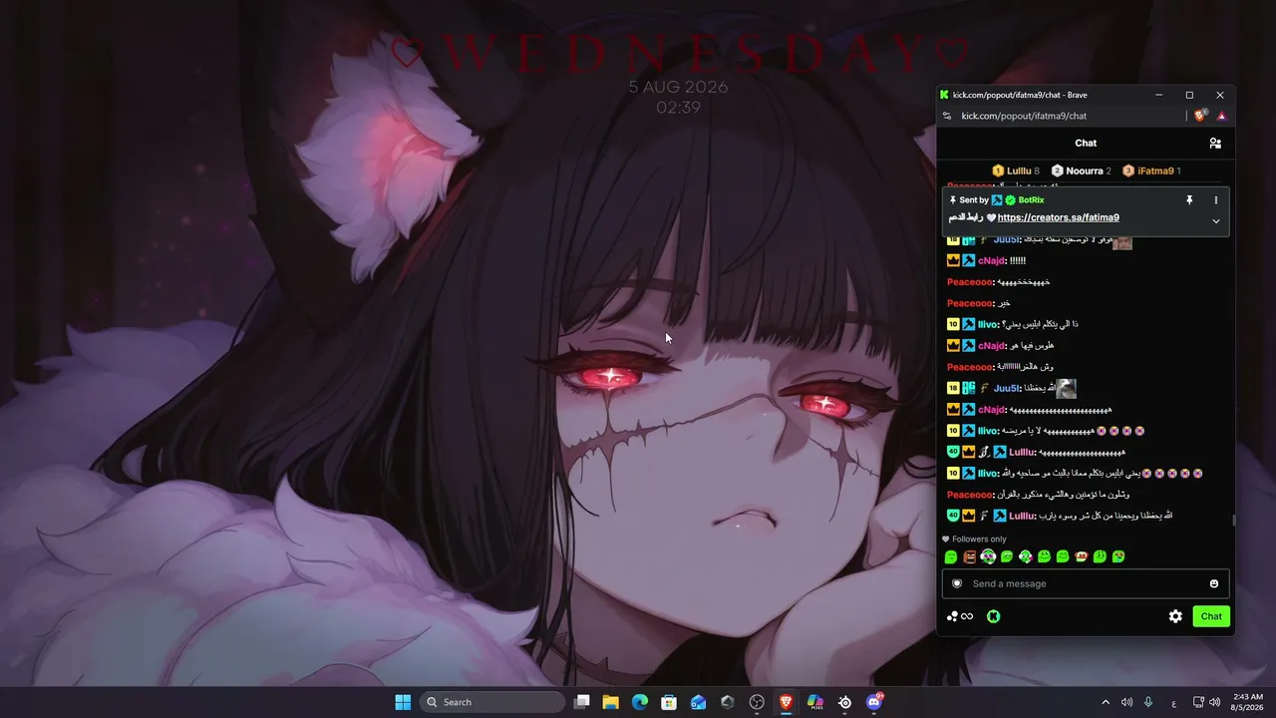Click the chat scrollbar thumb
1276x718 pixels.
click(x=1233, y=520)
